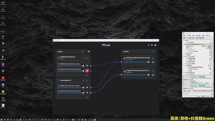Open MIXLINE user account avatar

(x=155, y=45)
